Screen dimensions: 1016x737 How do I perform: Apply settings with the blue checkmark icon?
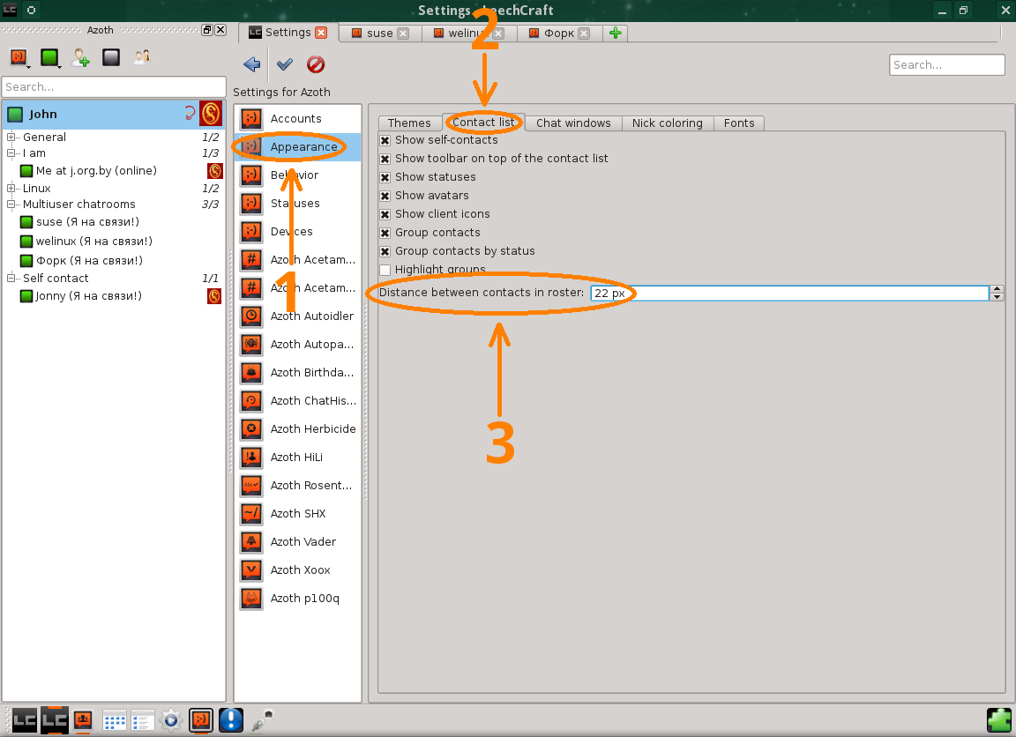285,64
